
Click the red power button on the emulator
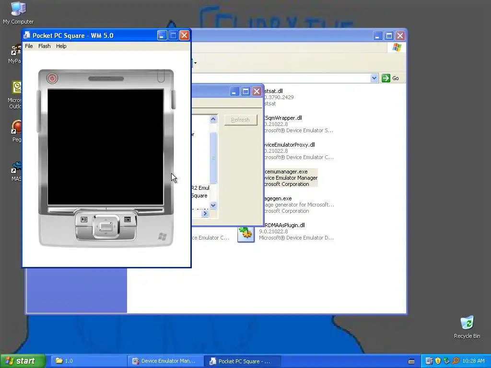52,78
